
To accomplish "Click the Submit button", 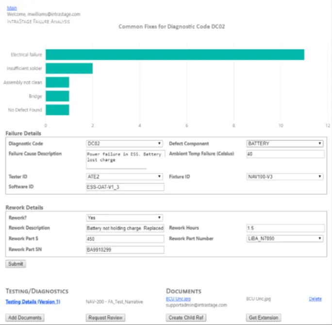I will tap(16, 264).
